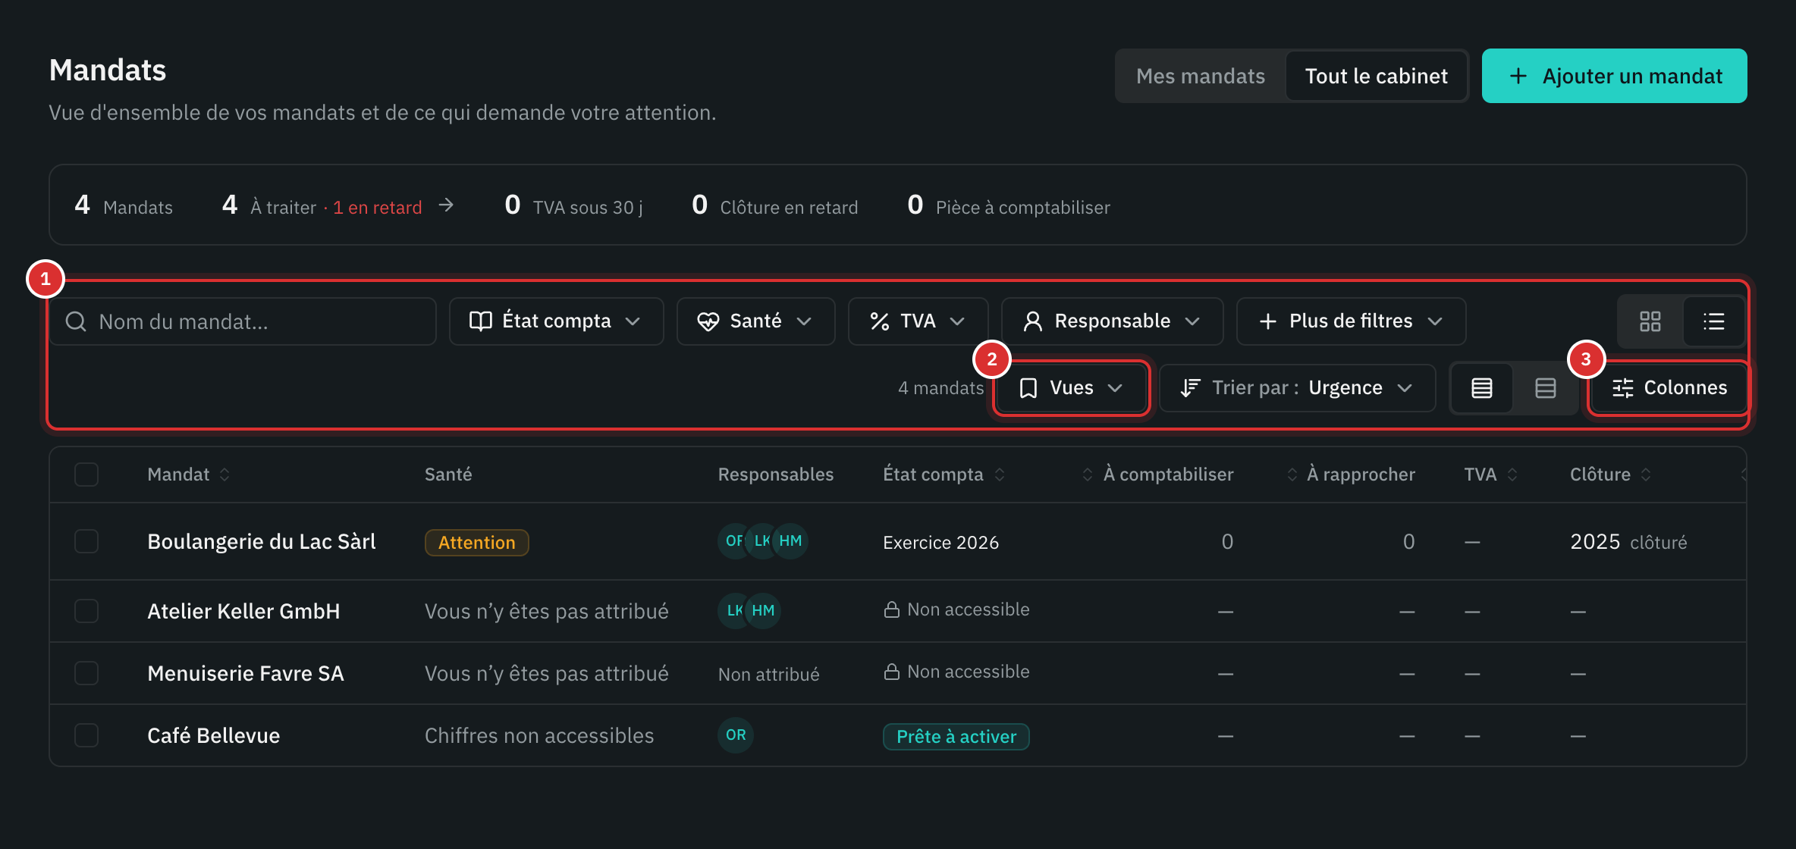
Task: Click the Attention health badge
Action: click(476, 543)
